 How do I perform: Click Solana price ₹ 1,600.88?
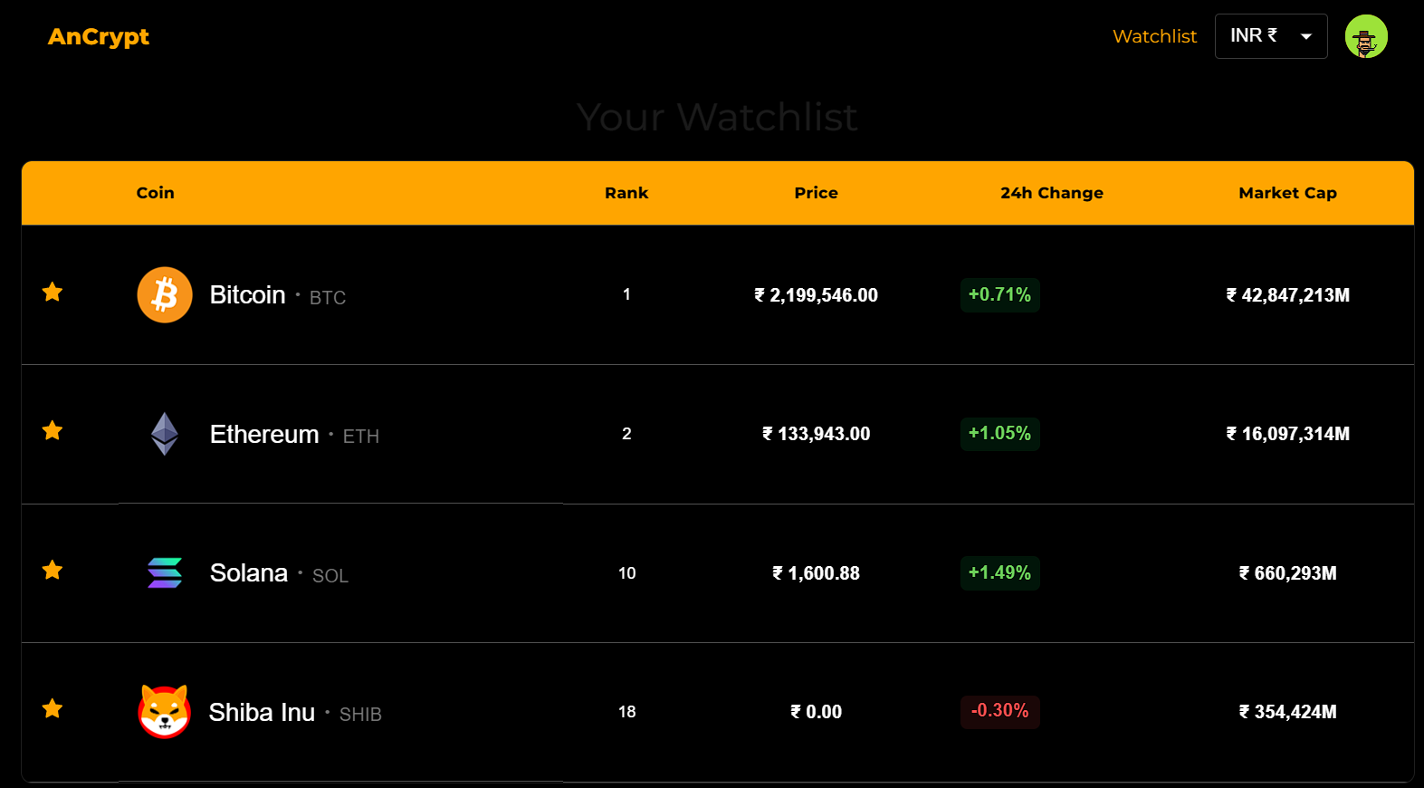pos(816,573)
